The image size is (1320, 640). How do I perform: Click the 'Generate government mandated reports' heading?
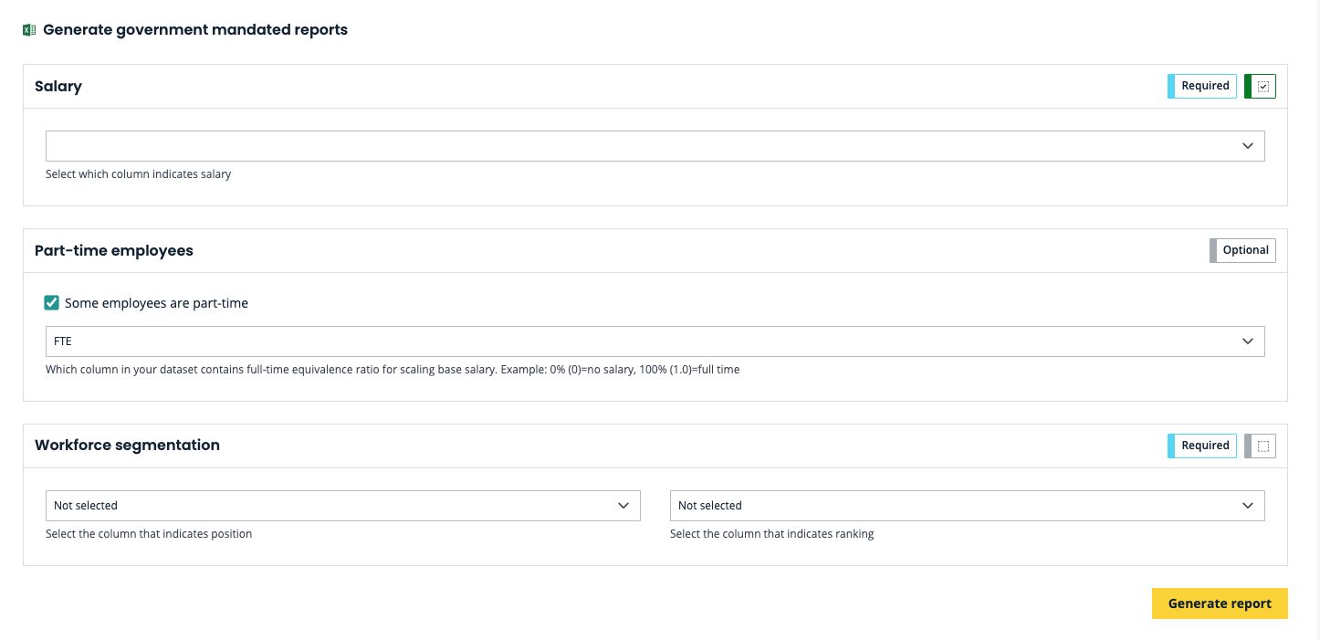click(x=195, y=30)
